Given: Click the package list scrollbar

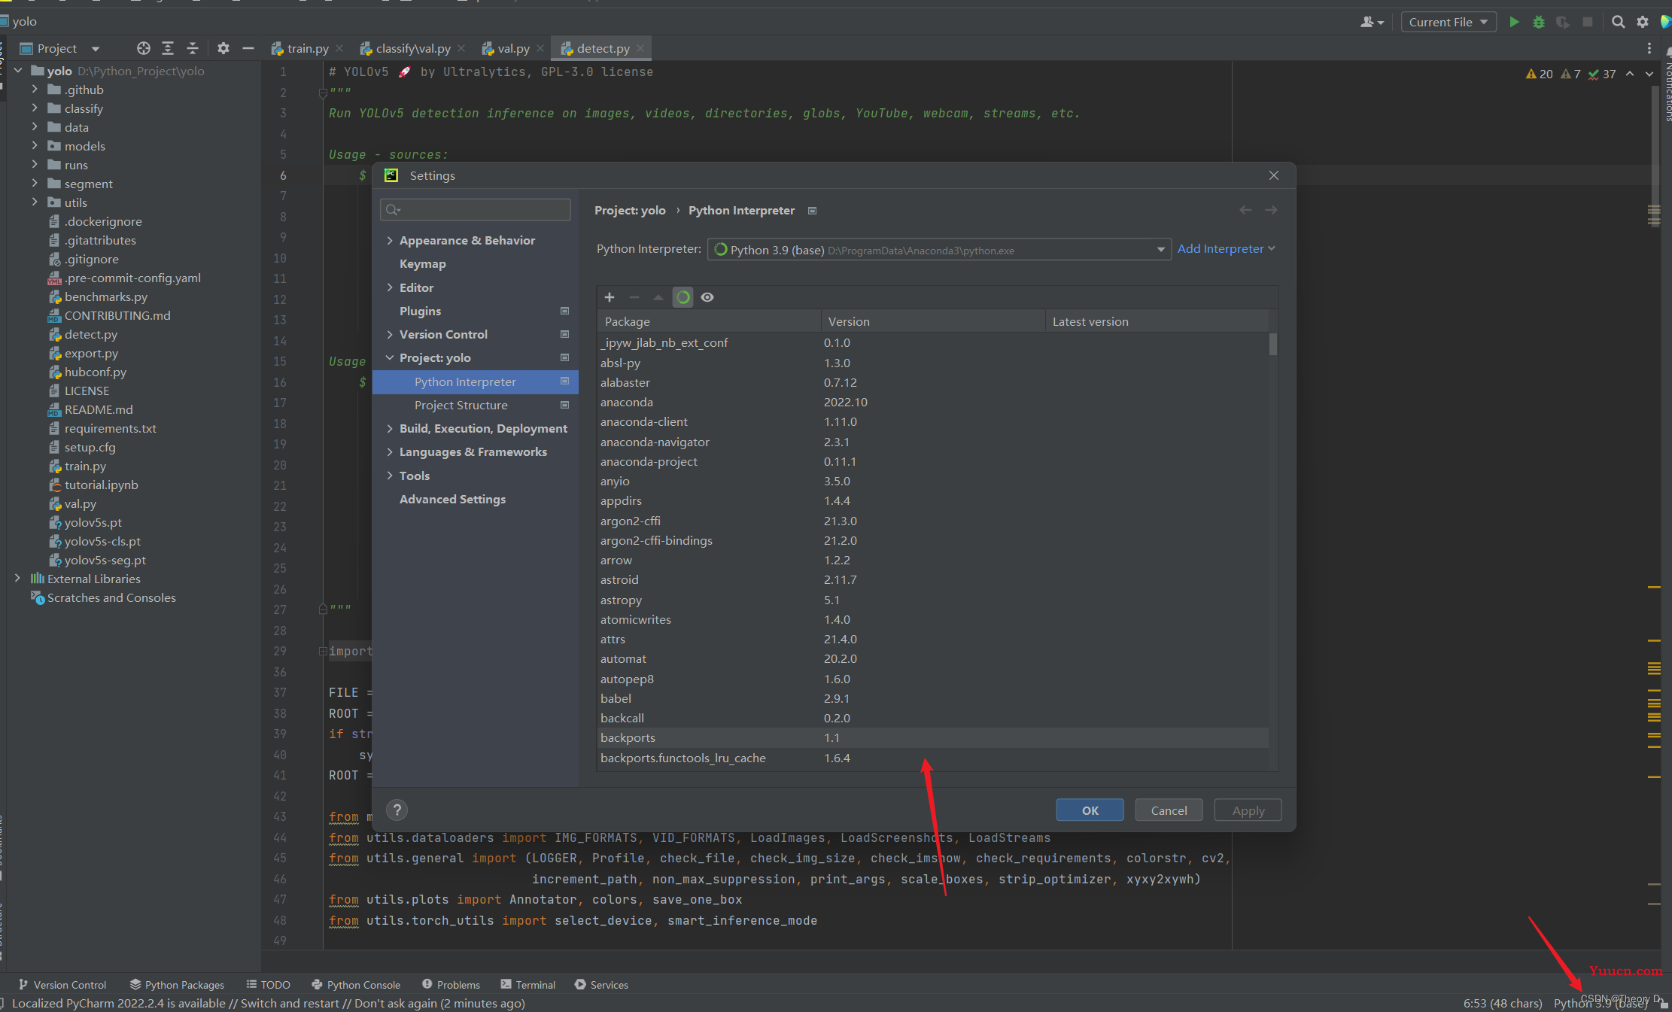Looking at the screenshot, I should [x=1273, y=344].
